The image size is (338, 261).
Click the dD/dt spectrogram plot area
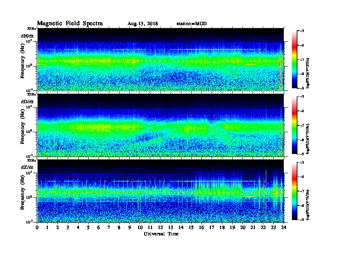pos(160,125)
